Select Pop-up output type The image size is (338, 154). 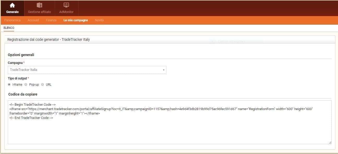point(26,85)
